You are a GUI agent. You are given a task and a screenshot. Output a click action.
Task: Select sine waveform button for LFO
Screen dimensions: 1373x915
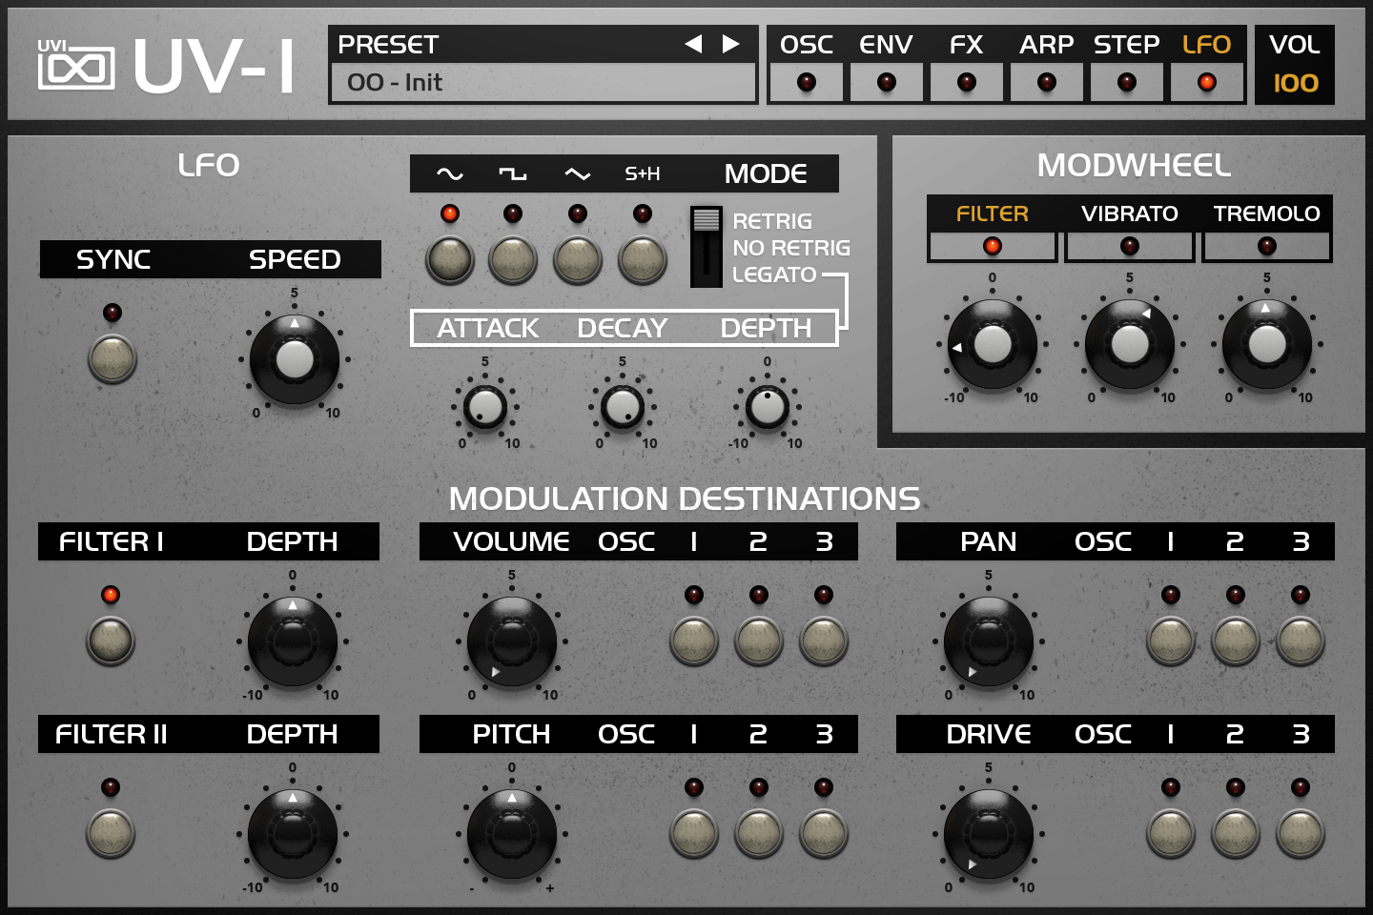[450, 260]
